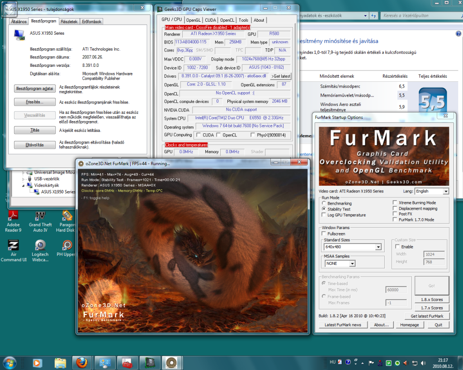Open Windows Explorer folder in taskbar
The image size is (463, 370).
coord(60,363)
